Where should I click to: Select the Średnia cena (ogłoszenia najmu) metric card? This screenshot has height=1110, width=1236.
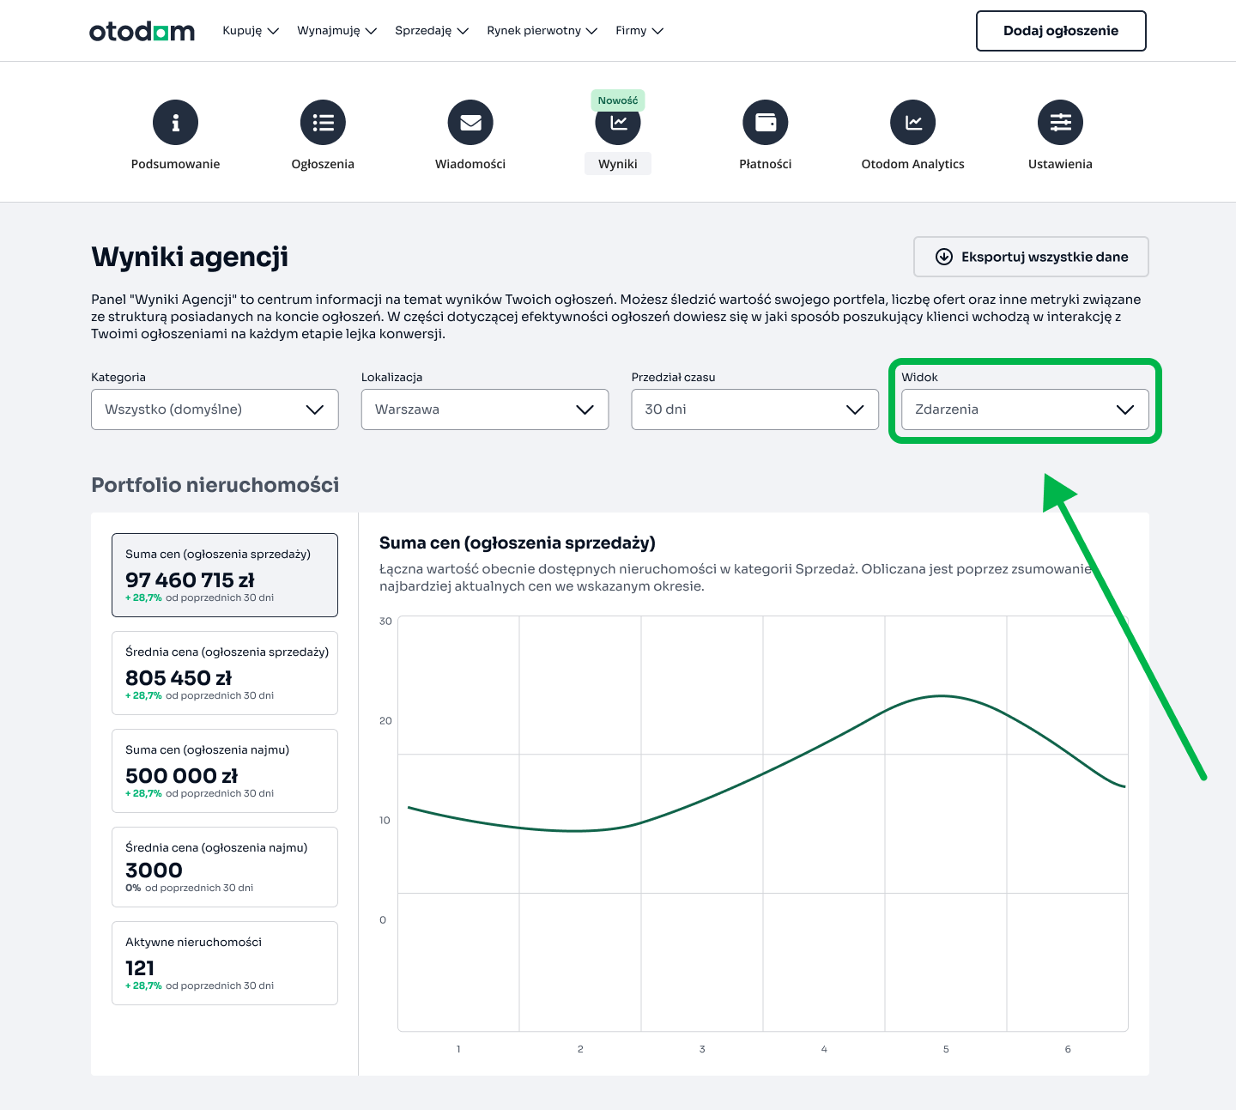click(x=224, y=866)
